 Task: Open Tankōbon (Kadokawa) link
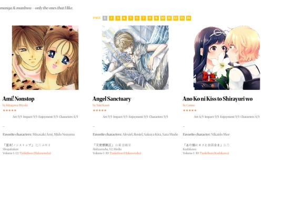[214, 153]
